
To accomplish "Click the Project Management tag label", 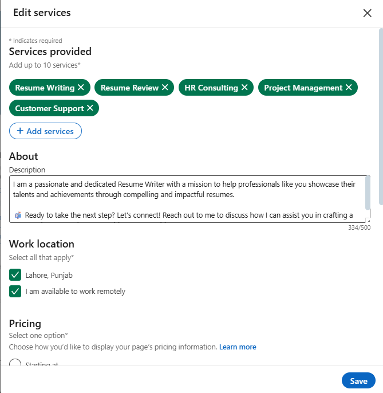I will pos(303,88).
